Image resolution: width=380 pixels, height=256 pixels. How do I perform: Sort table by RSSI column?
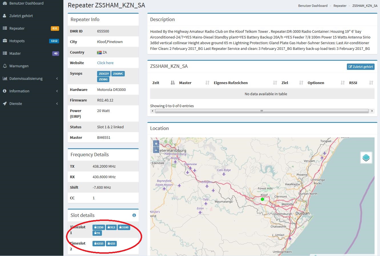pos(361,83)
